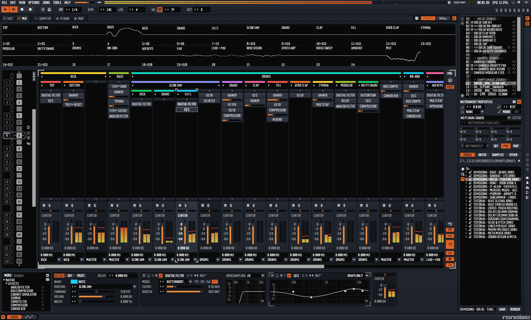The height and width of the screenshot is (320, 531).
Task: Select low-pass filter type icon
Action: coord(196,282)
